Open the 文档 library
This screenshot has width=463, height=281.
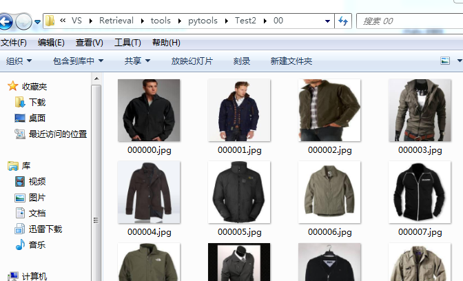[37, 213]
